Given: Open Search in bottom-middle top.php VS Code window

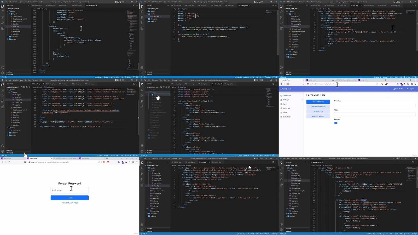Looking at the screenshot, I should (x=142, y=168).
